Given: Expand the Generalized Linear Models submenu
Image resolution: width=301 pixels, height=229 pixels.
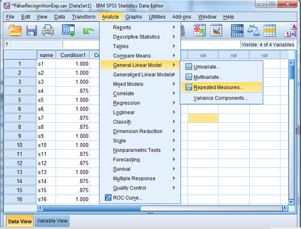Looking at the screenshot, I should click(140, 74).
